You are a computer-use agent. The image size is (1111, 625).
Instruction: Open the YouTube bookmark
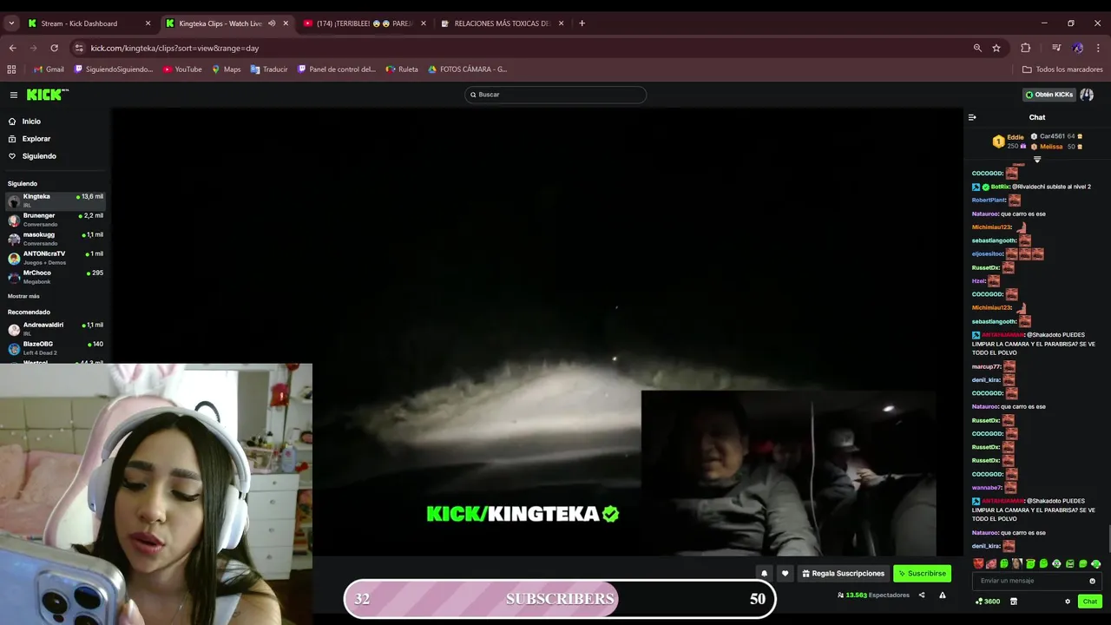[182, 69]
